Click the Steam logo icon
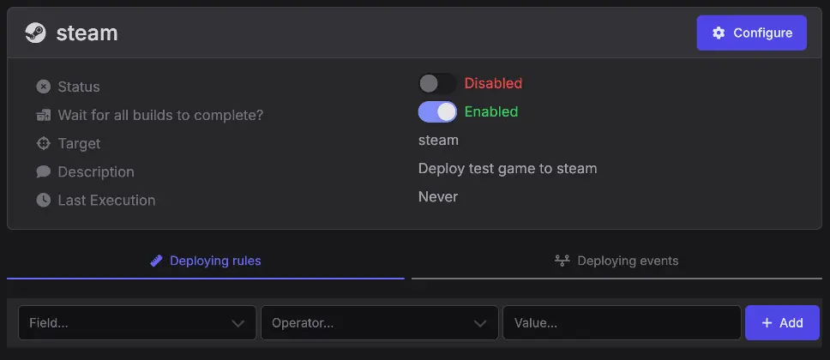Image resolution: width=830 pixels, height=360 pixels. [x=35, y=33]
